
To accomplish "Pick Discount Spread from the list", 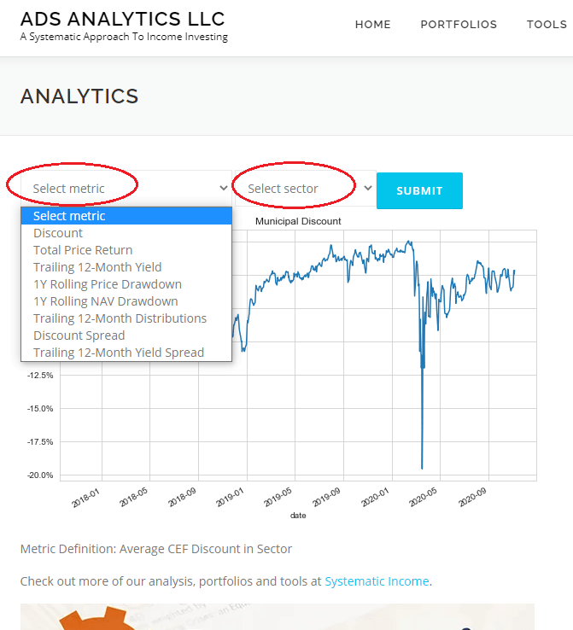I will (x=79, y=335).
